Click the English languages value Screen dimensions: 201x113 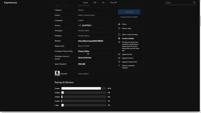click(81, 20)
